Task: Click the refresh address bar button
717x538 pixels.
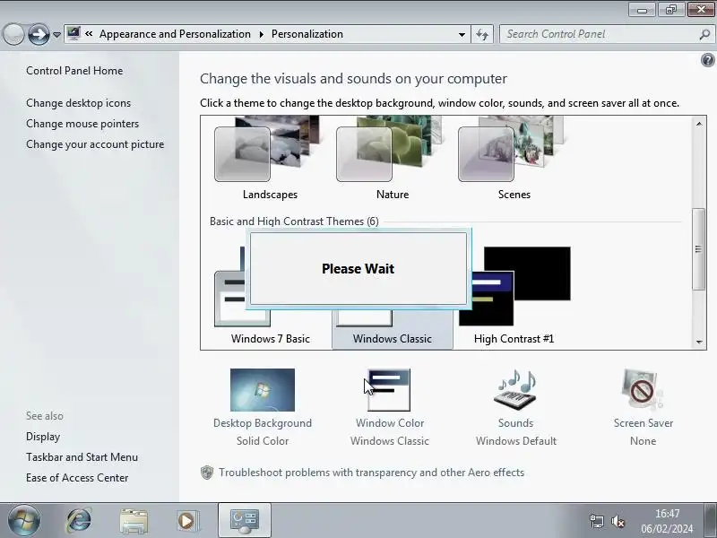Action: (x=482, y=34)
